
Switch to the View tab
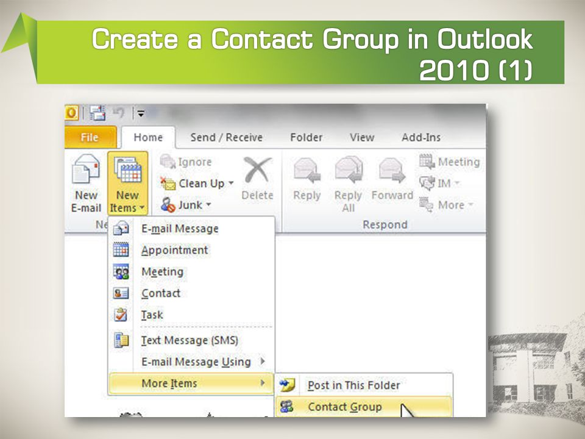pos(362,137)
